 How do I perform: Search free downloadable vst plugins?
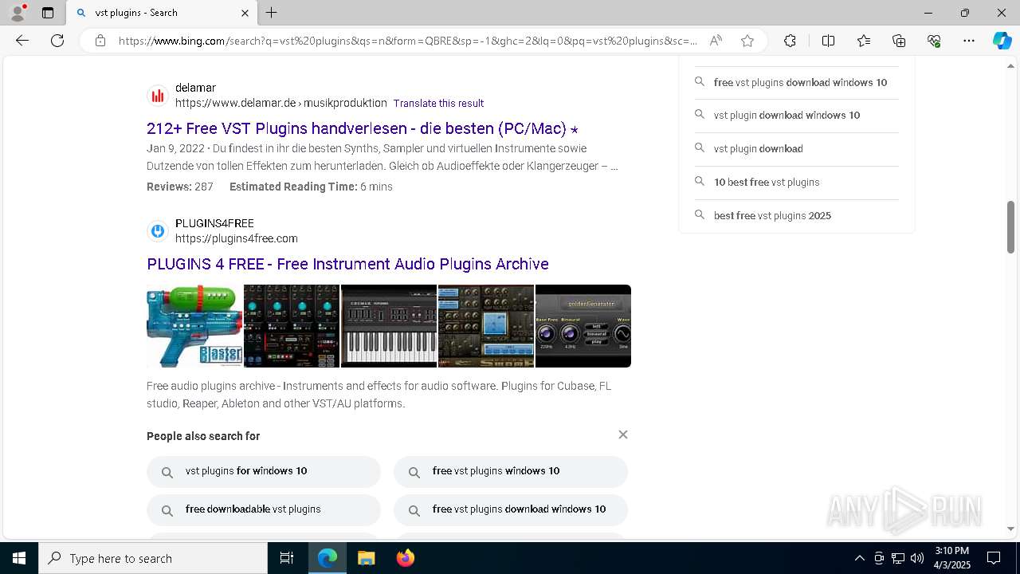click(x=264, y=510)
